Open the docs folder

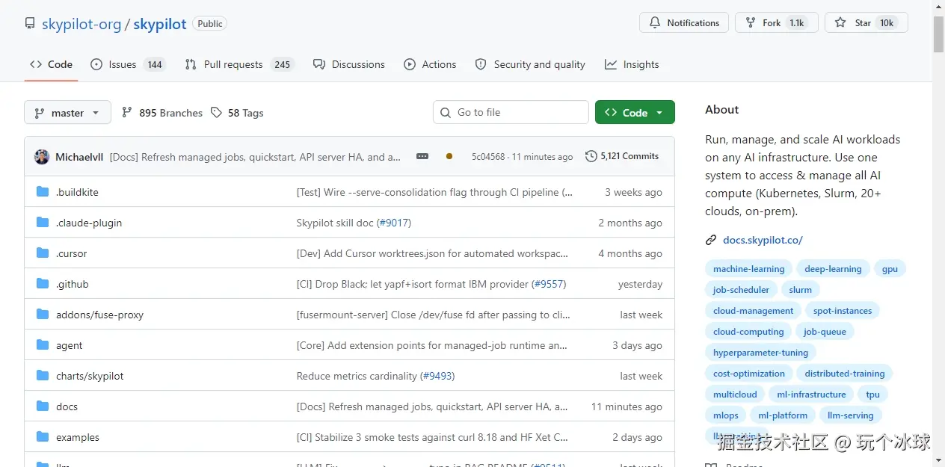pyautogui.click(x=67, y=406)
